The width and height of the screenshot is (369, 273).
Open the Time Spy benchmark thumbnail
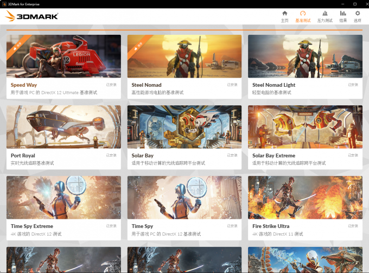point(184,198)
